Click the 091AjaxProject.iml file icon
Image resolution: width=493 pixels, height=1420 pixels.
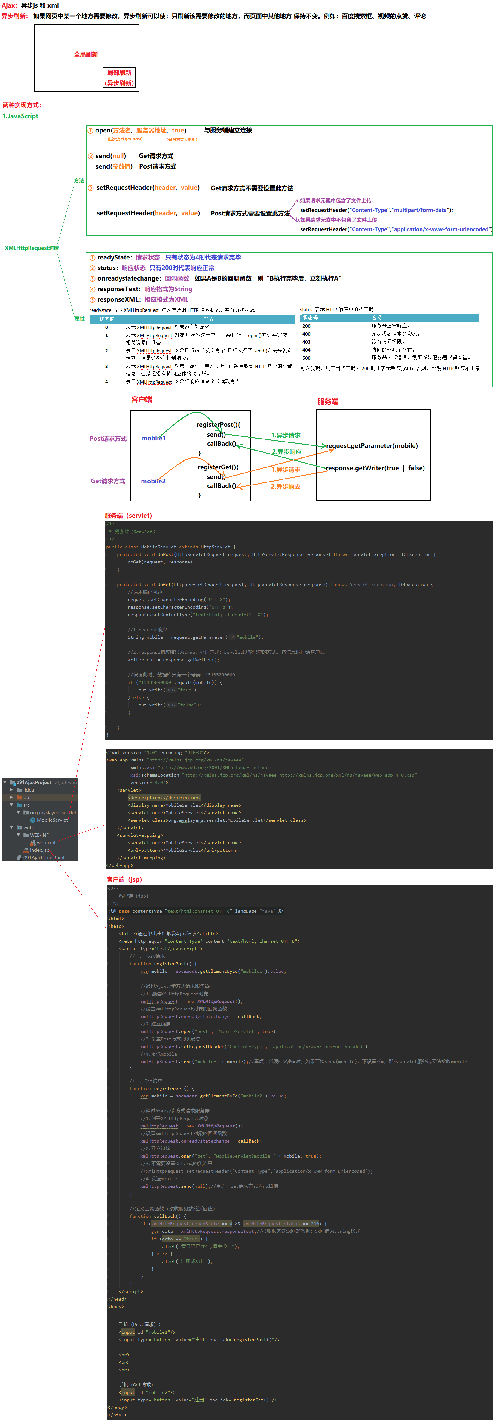(19, 858)
